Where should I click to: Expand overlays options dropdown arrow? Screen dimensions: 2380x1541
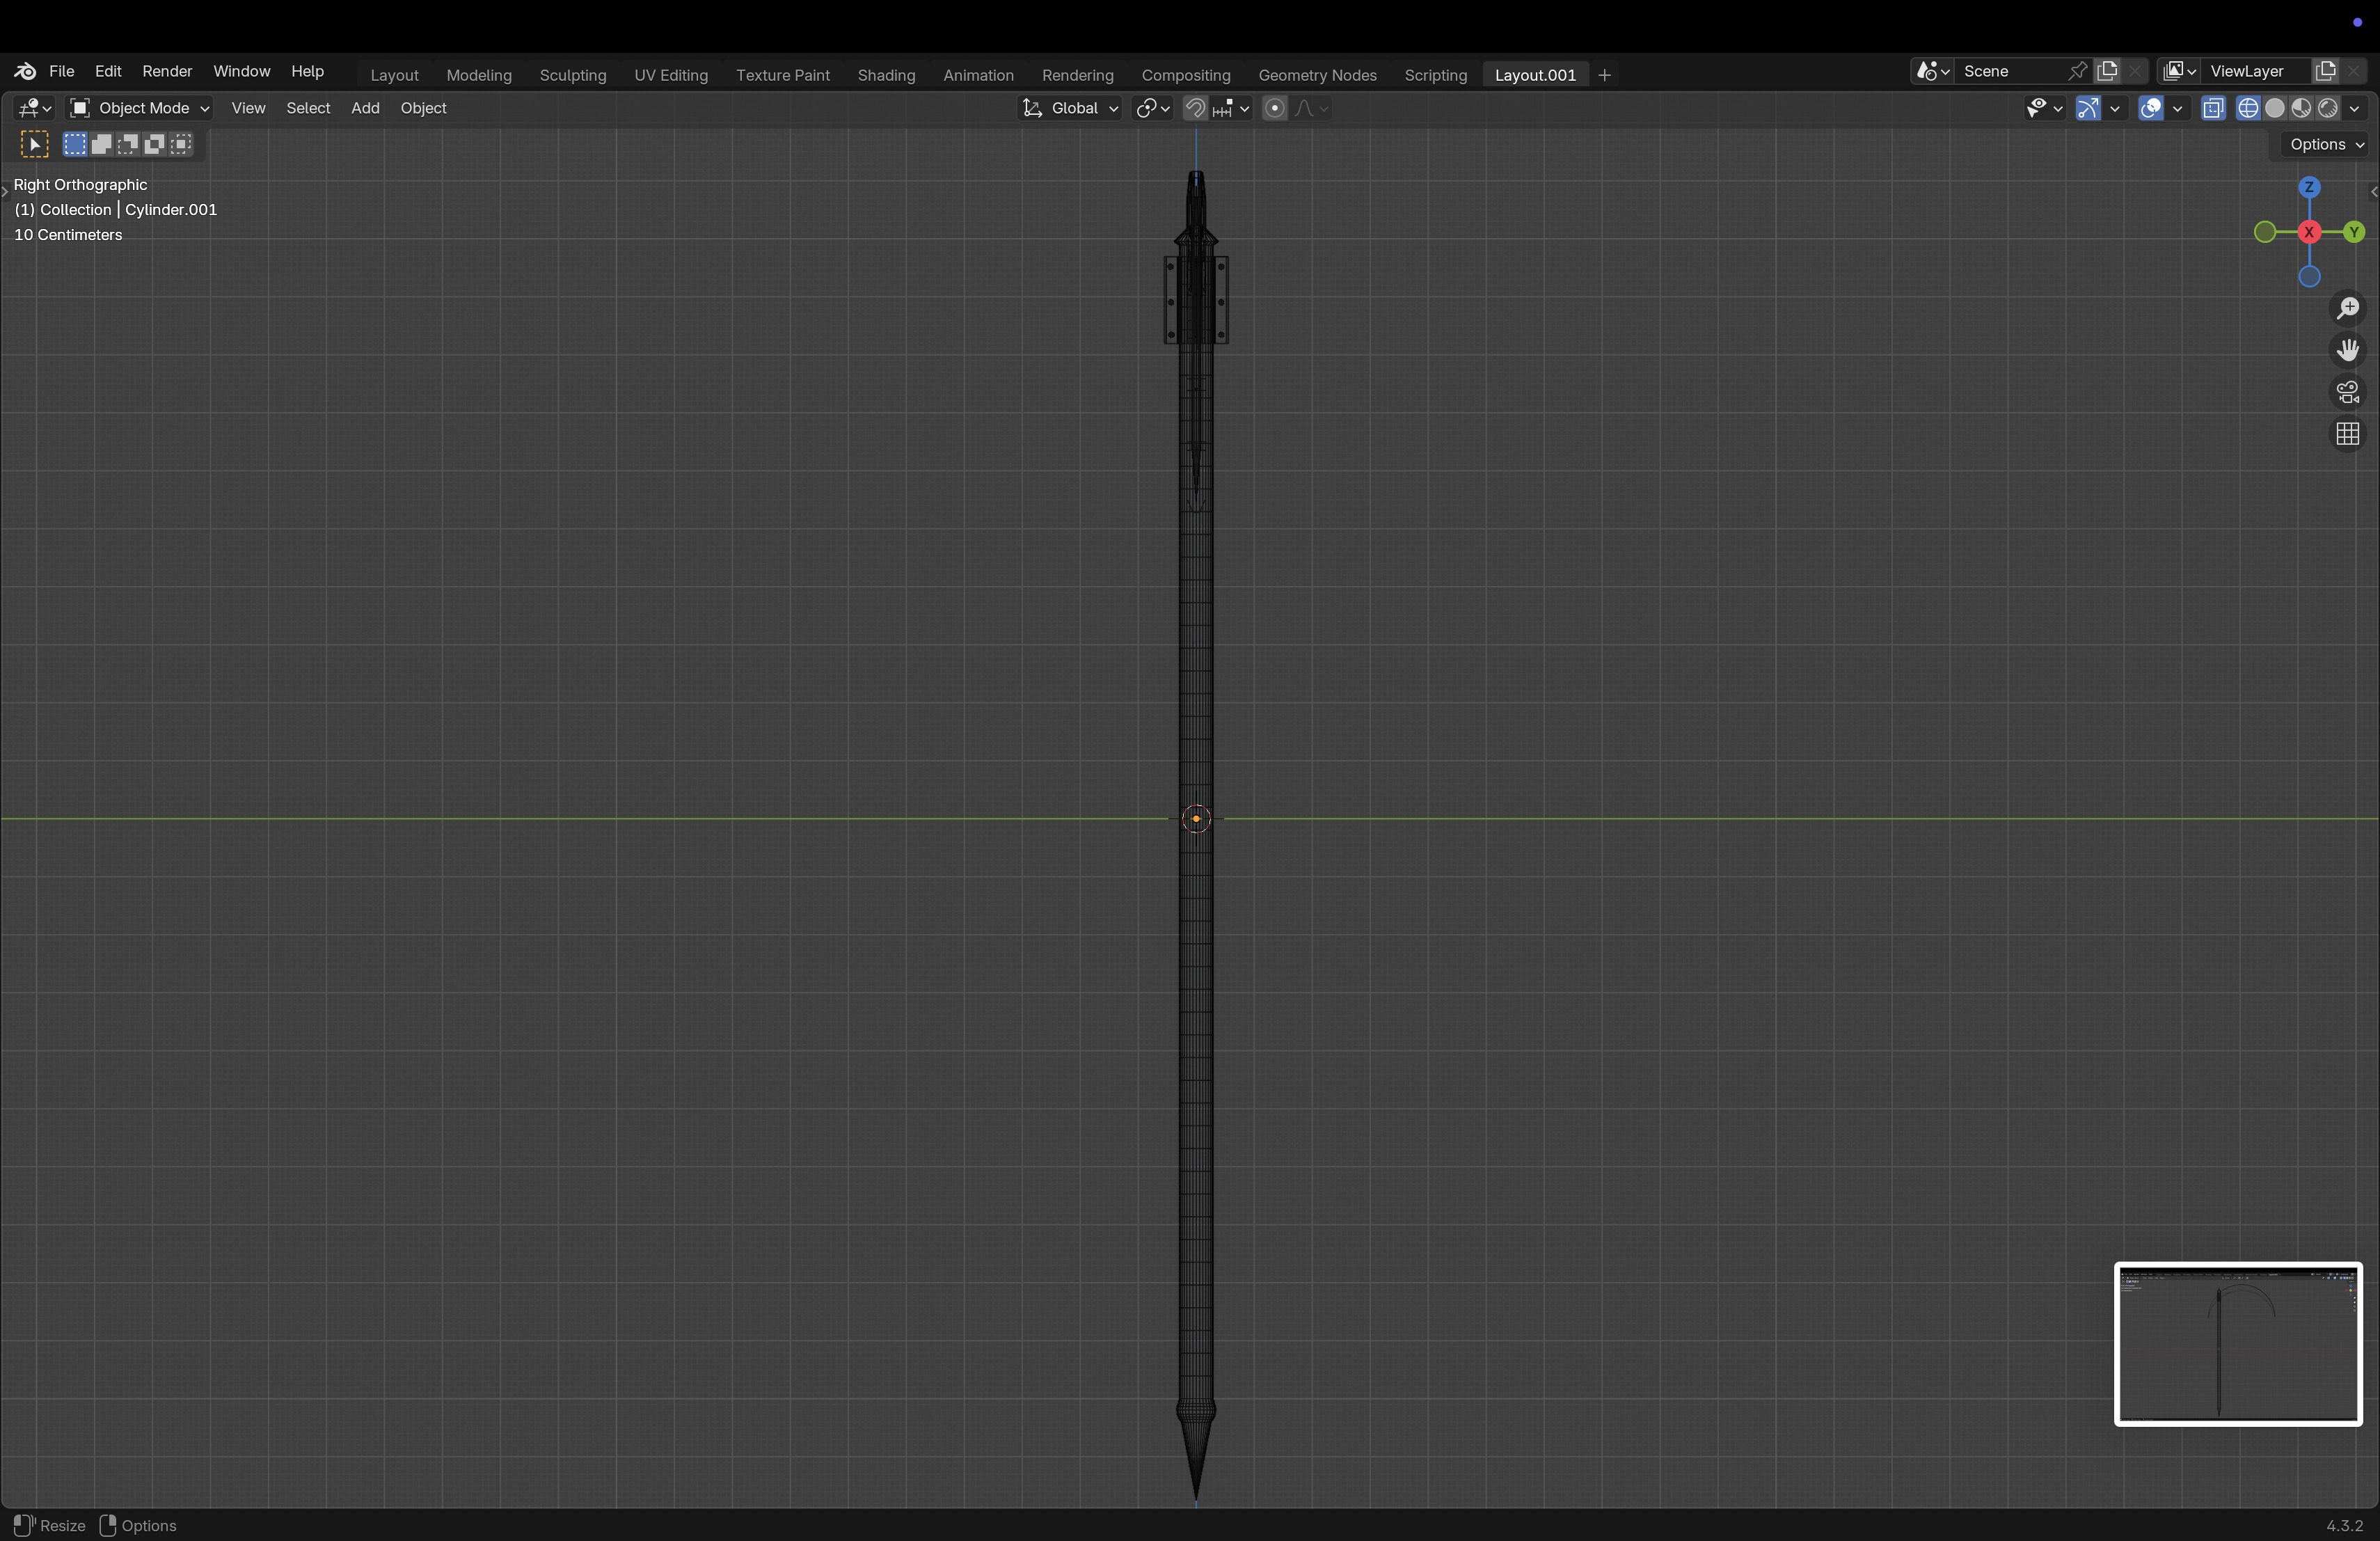coord(2177,108)
